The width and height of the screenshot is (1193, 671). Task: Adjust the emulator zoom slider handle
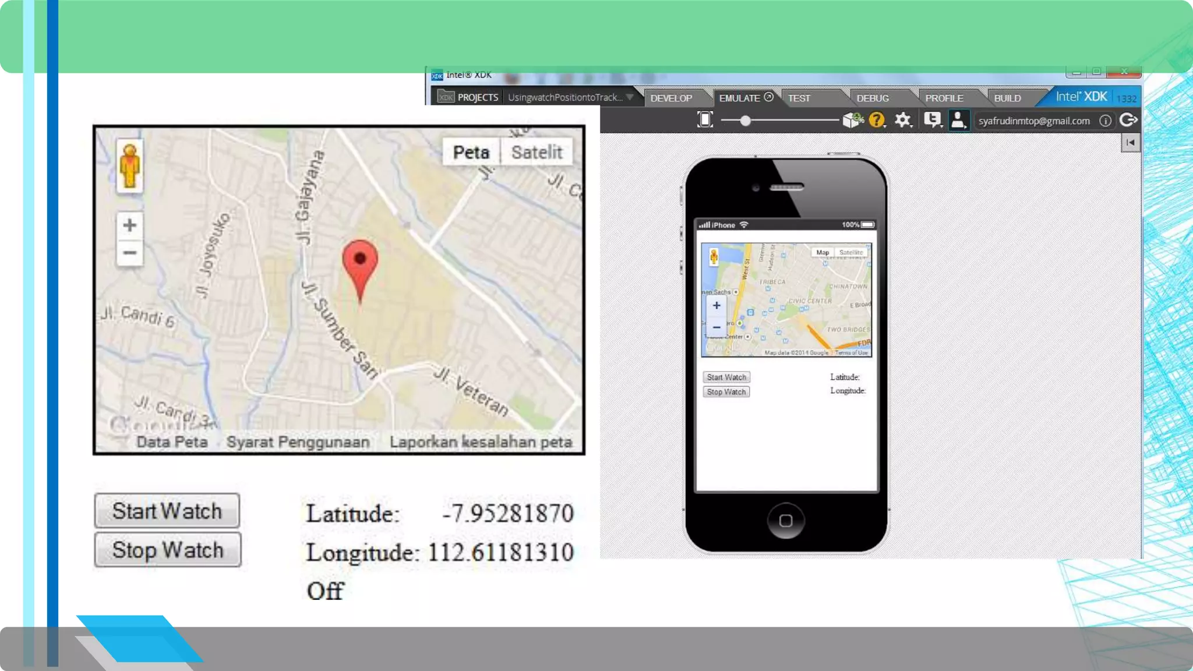[745, 121]
